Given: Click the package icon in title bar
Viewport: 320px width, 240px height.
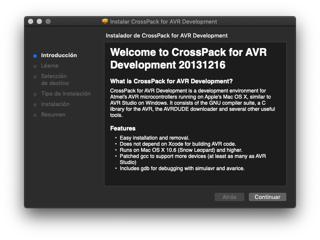Looking at the screenshot, I should [x=105, y=21].
